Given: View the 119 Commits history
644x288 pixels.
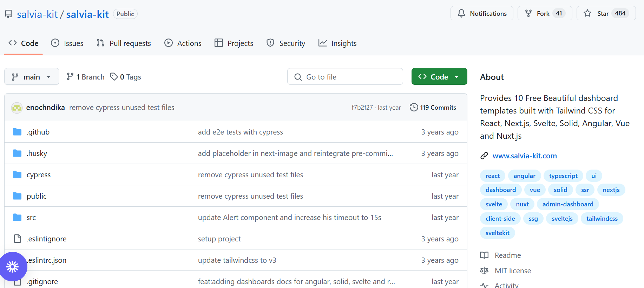Looking at the screenshot, I should tap(433, 108).
